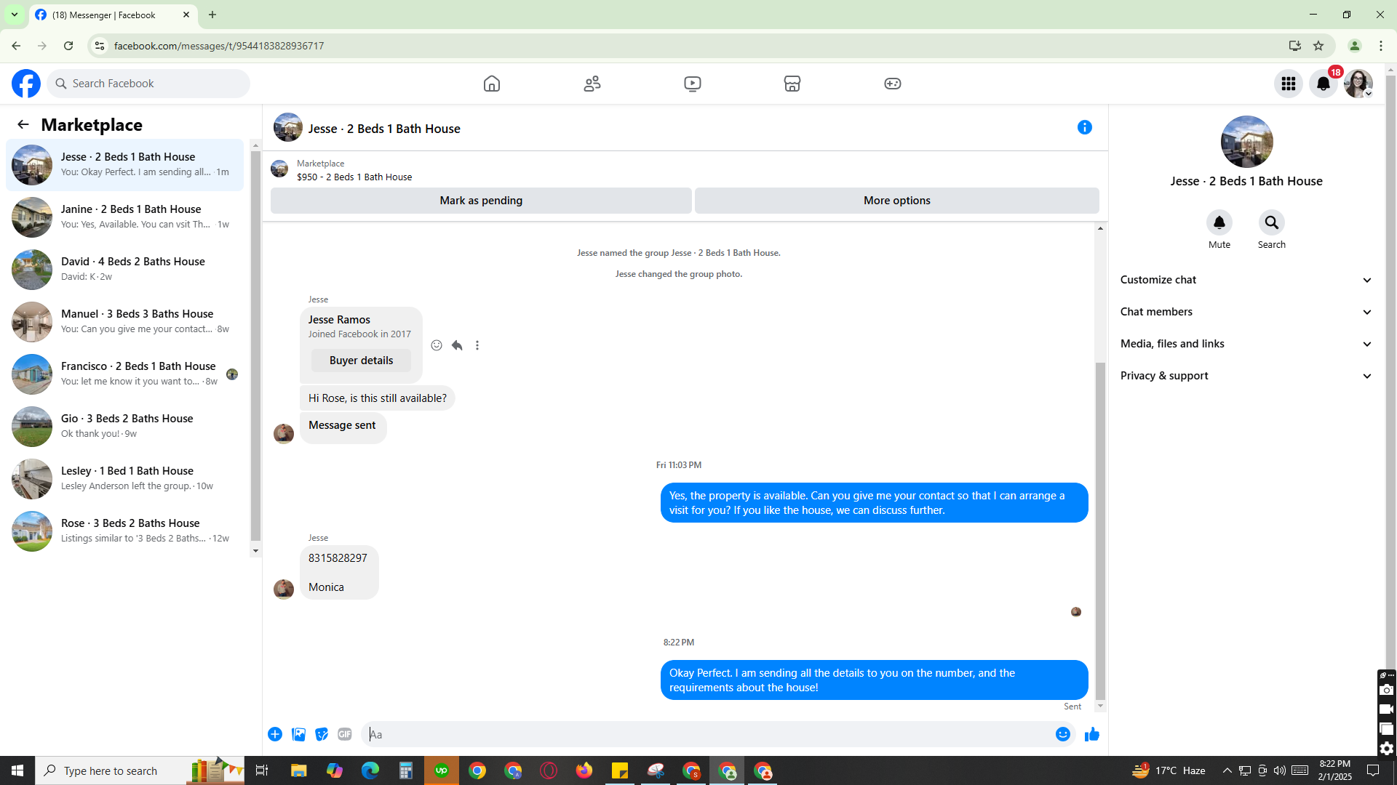Open the Marketplace tab in top navigation
This screenshot has width=1397, height=785.
(792, 84)
